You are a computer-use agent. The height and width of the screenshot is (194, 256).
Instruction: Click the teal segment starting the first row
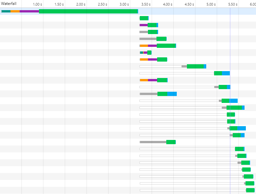(x=6, y=11)
